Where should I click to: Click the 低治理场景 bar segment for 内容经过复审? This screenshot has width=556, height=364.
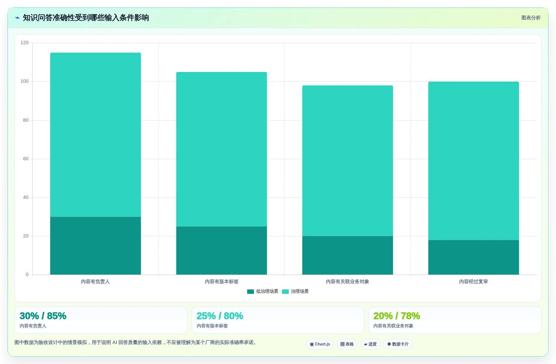[x=474, y=257]
